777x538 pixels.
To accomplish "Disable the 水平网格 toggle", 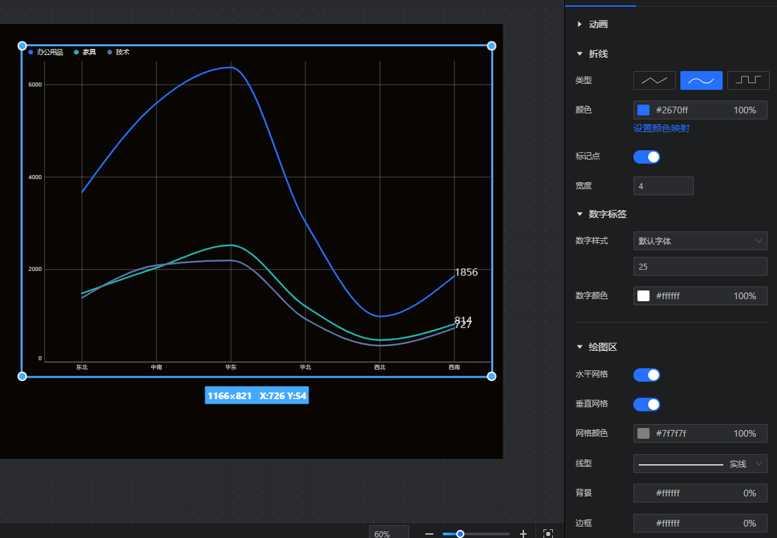I will click(x=646, y=375).
